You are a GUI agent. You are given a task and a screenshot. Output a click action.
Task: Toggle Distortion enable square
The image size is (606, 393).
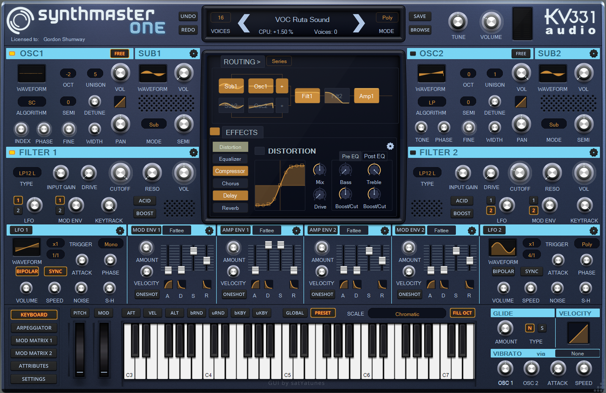click(260, 151)
